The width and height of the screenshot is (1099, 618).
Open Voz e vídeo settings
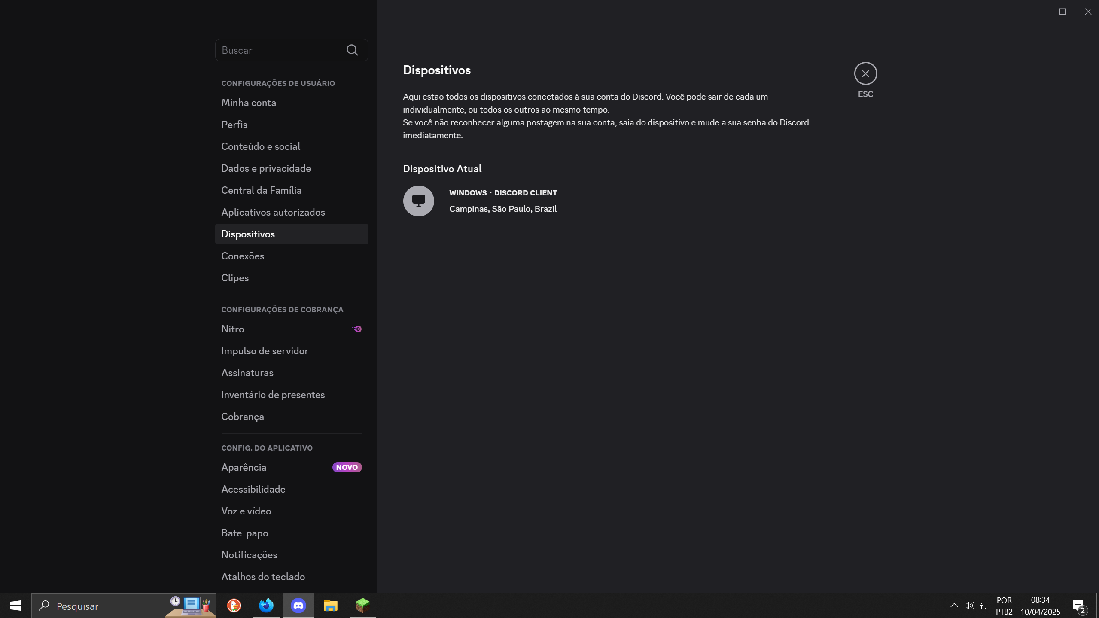(x=292, y=511)
